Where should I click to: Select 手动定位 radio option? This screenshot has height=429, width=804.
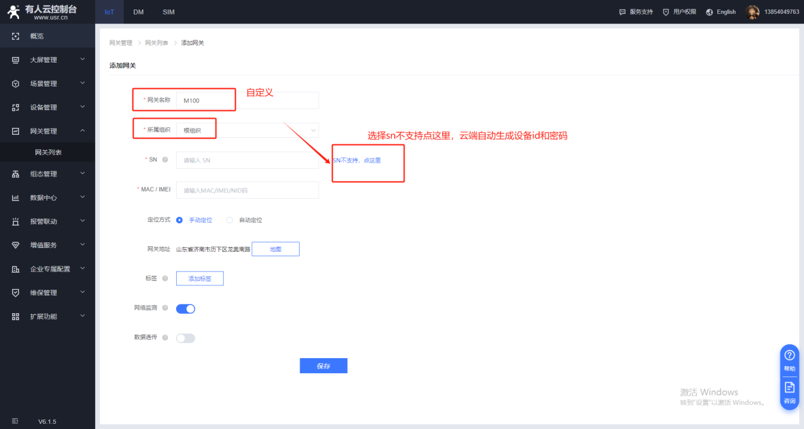coord(179,220)
